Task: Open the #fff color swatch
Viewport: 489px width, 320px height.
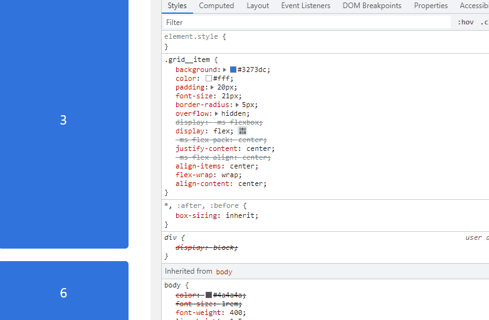Action: pos(209,78)
